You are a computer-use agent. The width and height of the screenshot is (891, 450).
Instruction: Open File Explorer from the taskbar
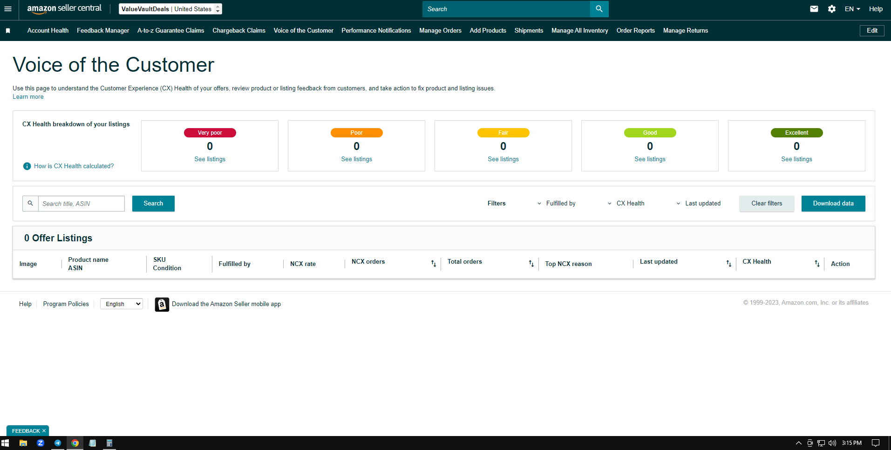click(23, 443)
